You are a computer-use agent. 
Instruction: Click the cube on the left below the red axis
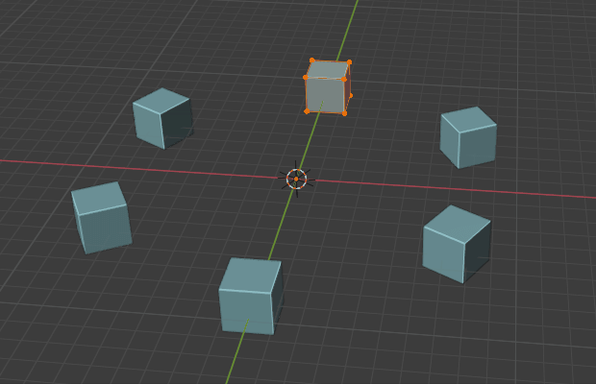102,217
